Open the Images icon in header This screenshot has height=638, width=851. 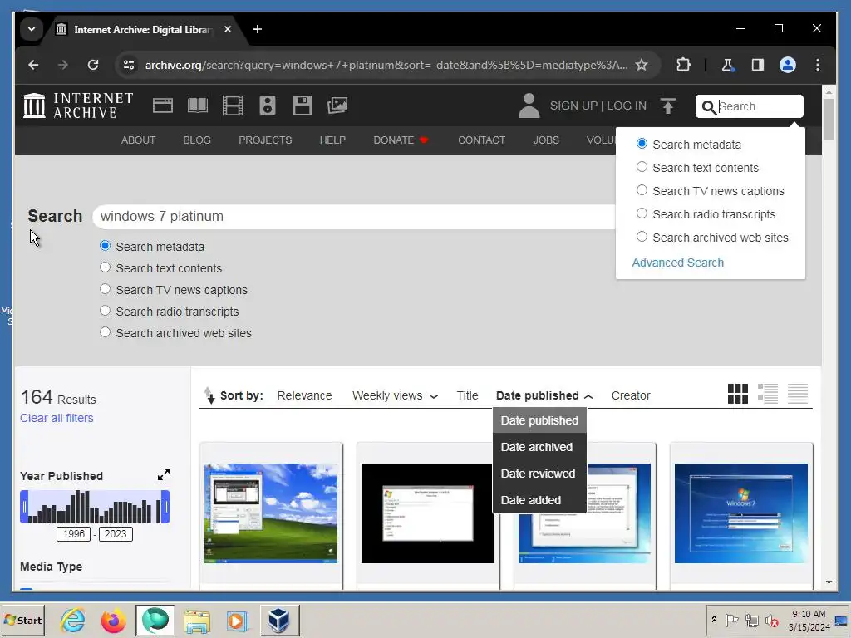[337, 106]
